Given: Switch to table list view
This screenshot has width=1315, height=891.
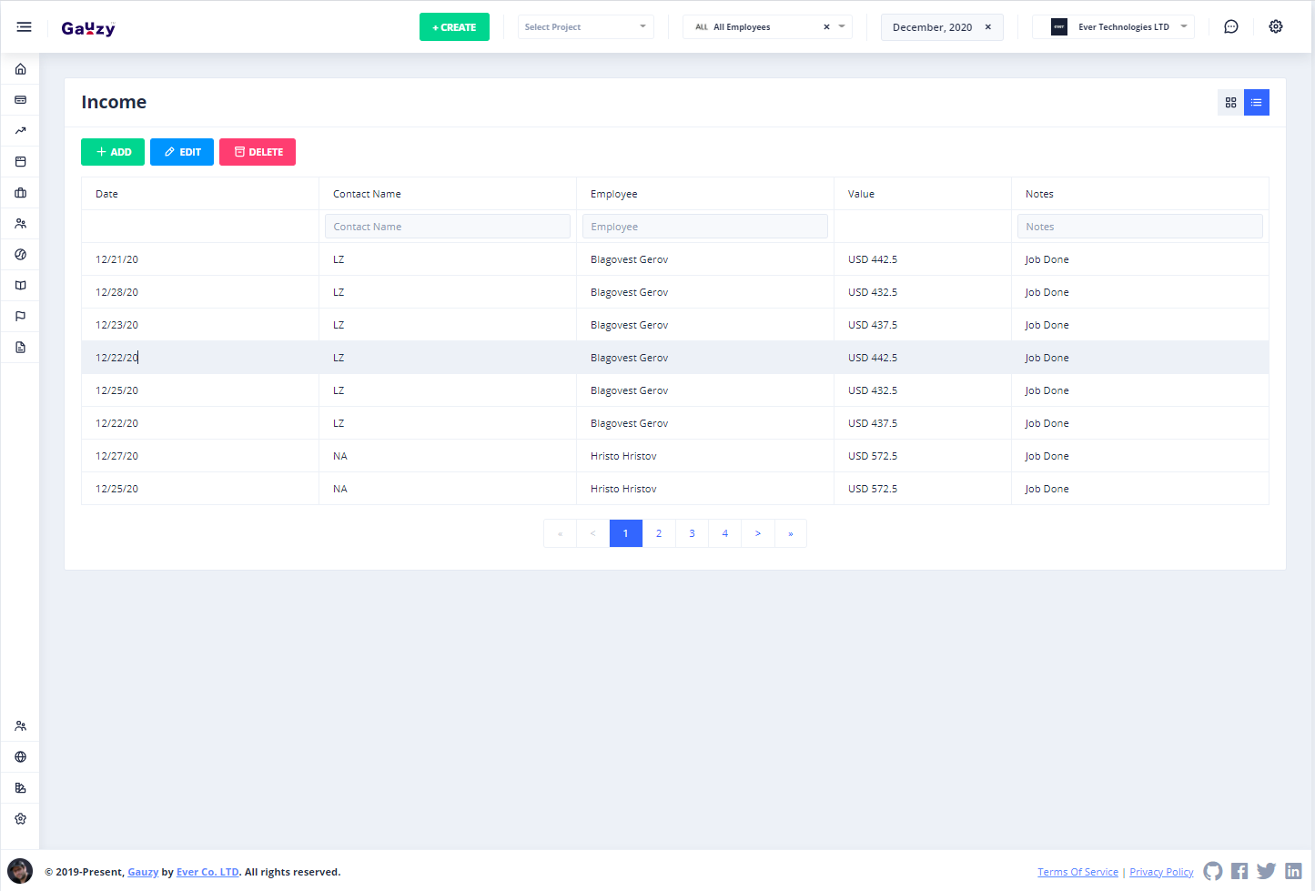Looking at the screenshot, I should 1256,103.
